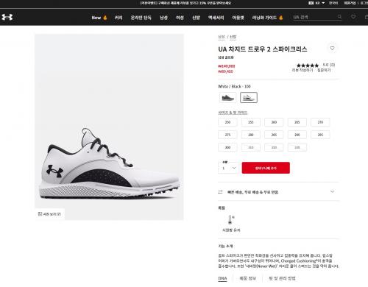
Task: Open the shopping bag icon
Action: click(x=367, y=17)
